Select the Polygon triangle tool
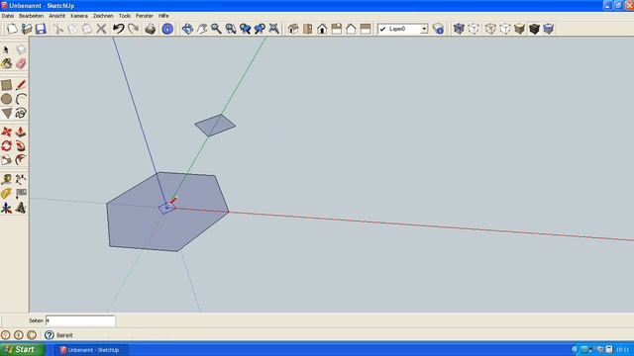The height and width of the screenshot is (356, 634). pos(6,113)
